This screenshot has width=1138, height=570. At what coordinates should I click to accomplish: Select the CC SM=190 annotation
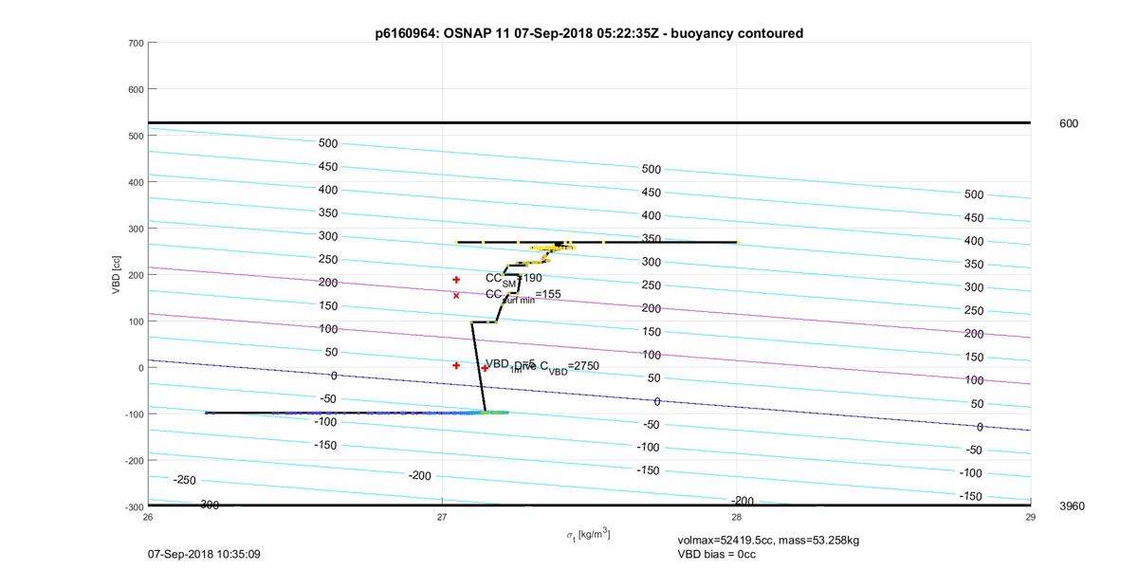click(x=514, y=280)
